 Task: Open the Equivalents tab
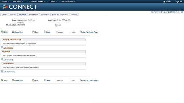(x=45, y=15)
